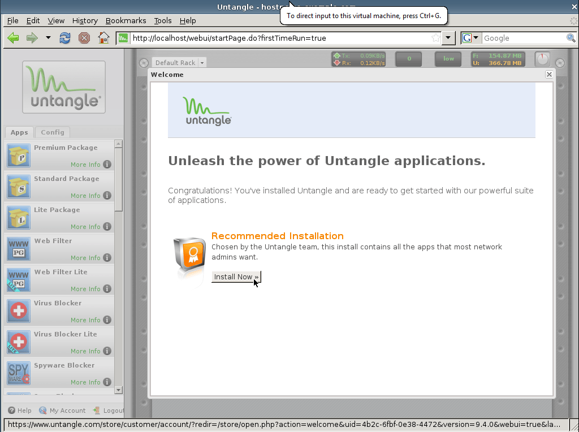Open the address bar URL dropdown

tap(448, 38)
